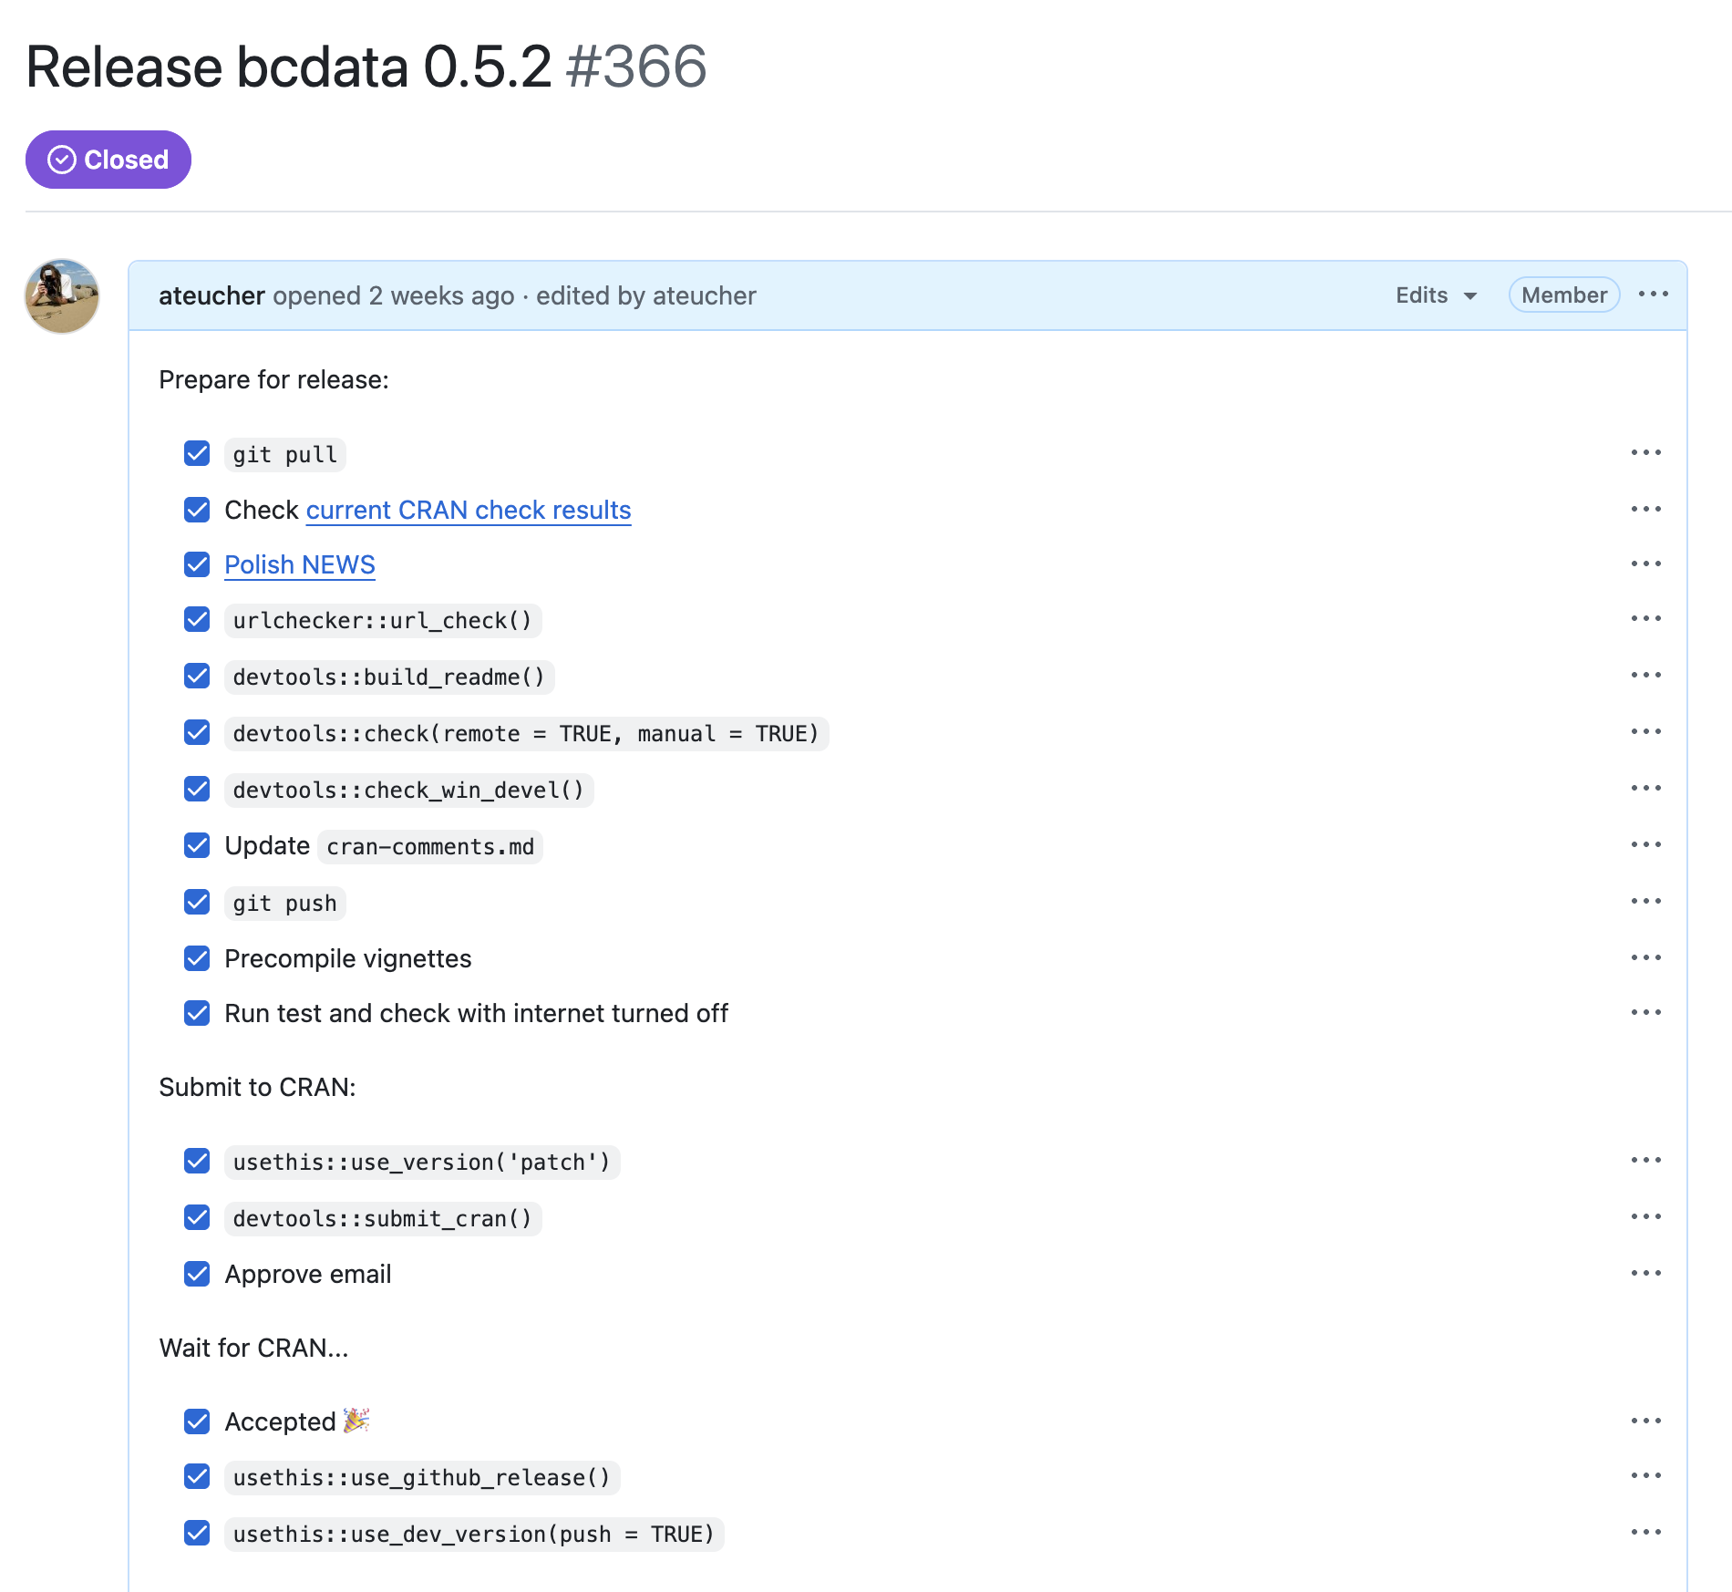Screen dimensions: 1732x1592
Task: Toggle the urlchecker::url_check() checkbox
Action: tap(197, 619)
